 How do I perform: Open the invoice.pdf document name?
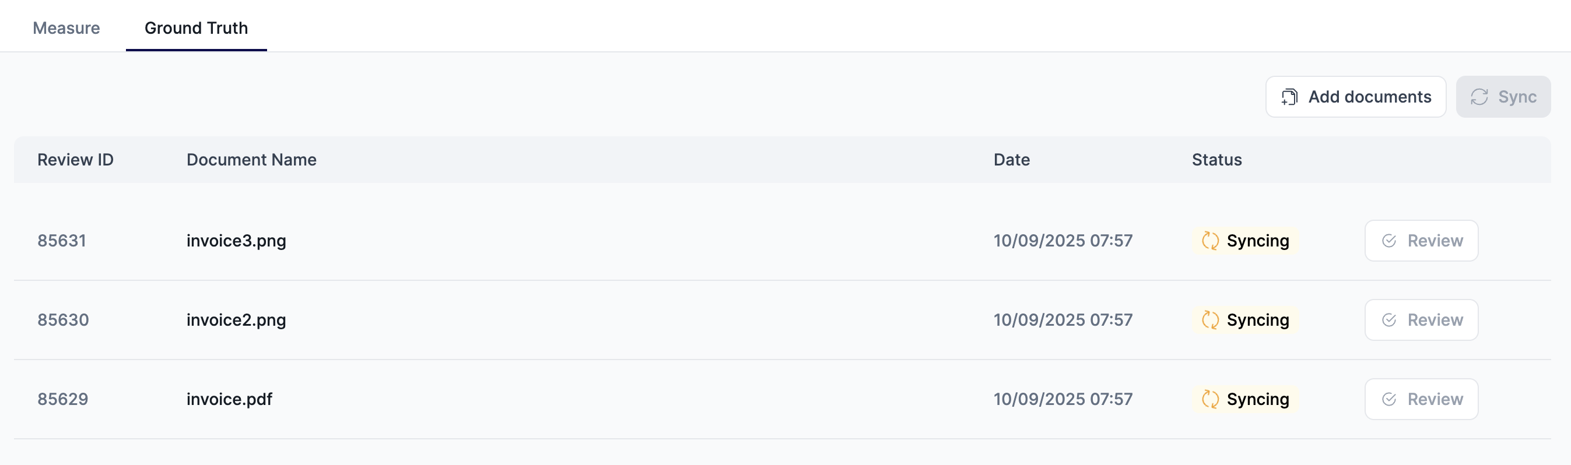pyautogui.click(x=229, y=399)
